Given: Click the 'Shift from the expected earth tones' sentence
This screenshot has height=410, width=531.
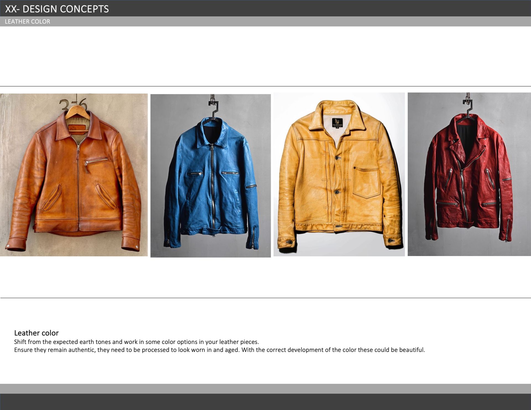Looking at the screenshot, I should 136,342.
